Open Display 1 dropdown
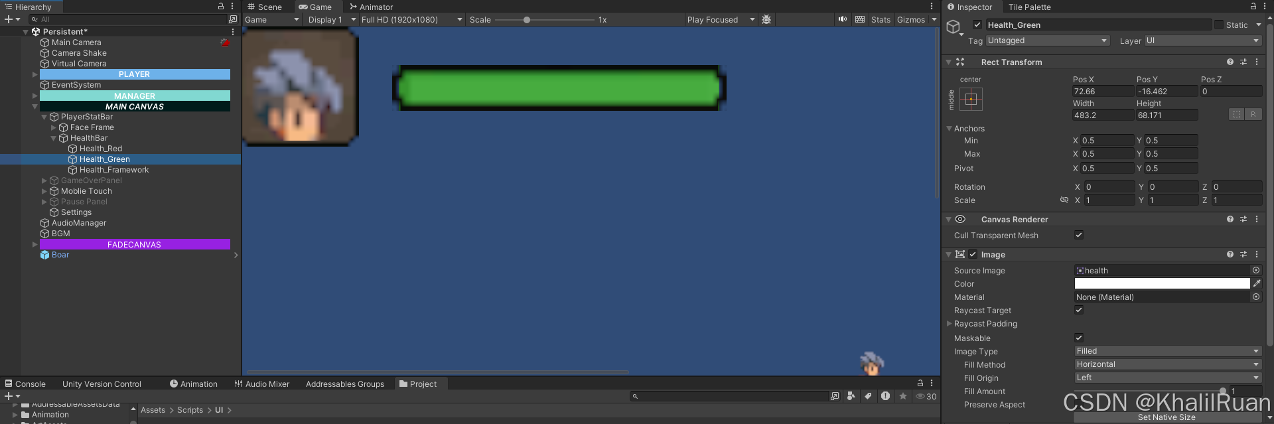1274x424 pixels. coord(332,19)
